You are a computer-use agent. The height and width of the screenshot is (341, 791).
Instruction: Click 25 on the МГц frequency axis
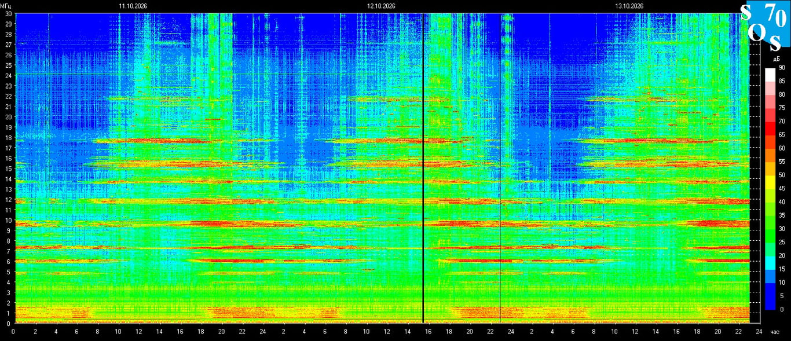[8, 65]
